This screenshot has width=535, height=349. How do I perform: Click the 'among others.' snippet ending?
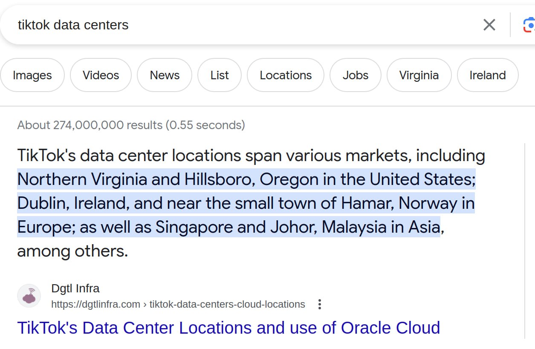72,251
